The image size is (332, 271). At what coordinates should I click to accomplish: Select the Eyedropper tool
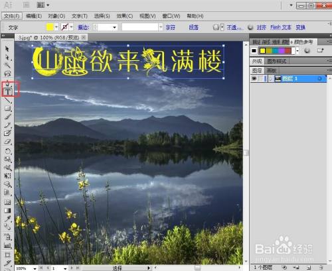(8, 219)
